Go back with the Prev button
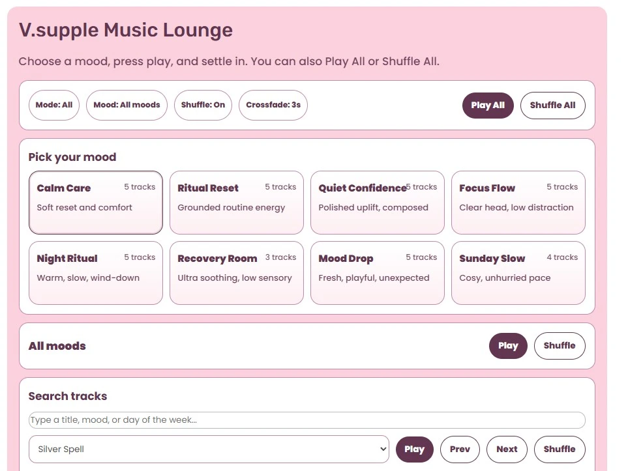Image resolution: width=628 pixels, height=471 pixels. (x=460, y=450)
